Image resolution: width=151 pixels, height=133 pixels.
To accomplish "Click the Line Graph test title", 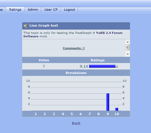I will [x=44, y=25].
